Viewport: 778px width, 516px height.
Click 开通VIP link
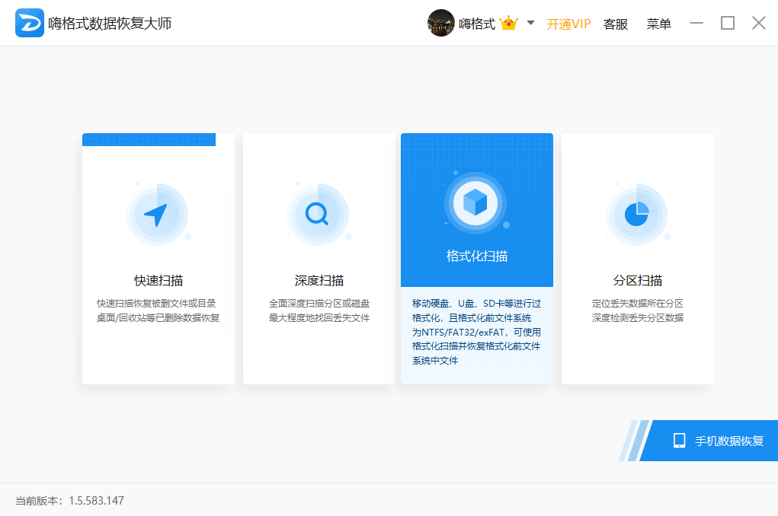568,24
